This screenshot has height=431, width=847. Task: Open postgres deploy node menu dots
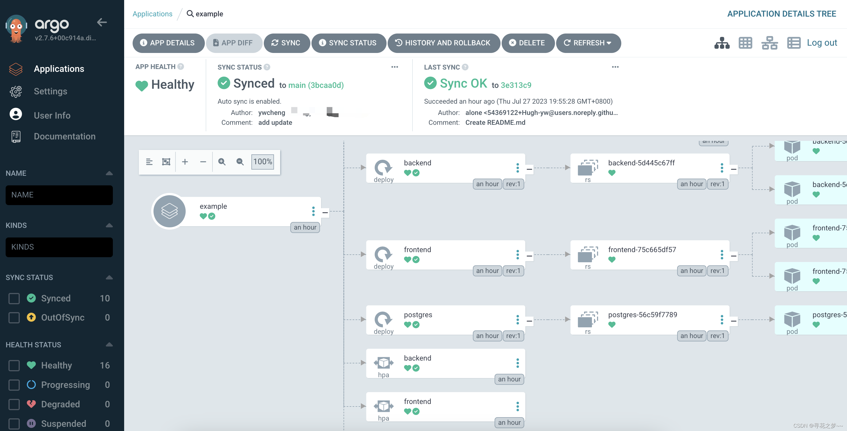pyautogui.click(x=517, y=320)
